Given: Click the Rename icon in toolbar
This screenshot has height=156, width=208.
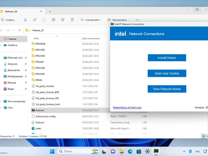Looking at the screenshot, I should (54, 20).
